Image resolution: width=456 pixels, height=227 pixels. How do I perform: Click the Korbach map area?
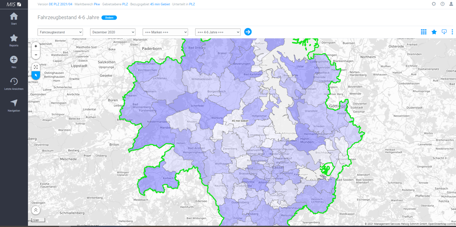168,178
